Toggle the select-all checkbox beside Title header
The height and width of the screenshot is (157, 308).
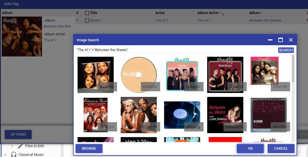[x=87, y=13]
